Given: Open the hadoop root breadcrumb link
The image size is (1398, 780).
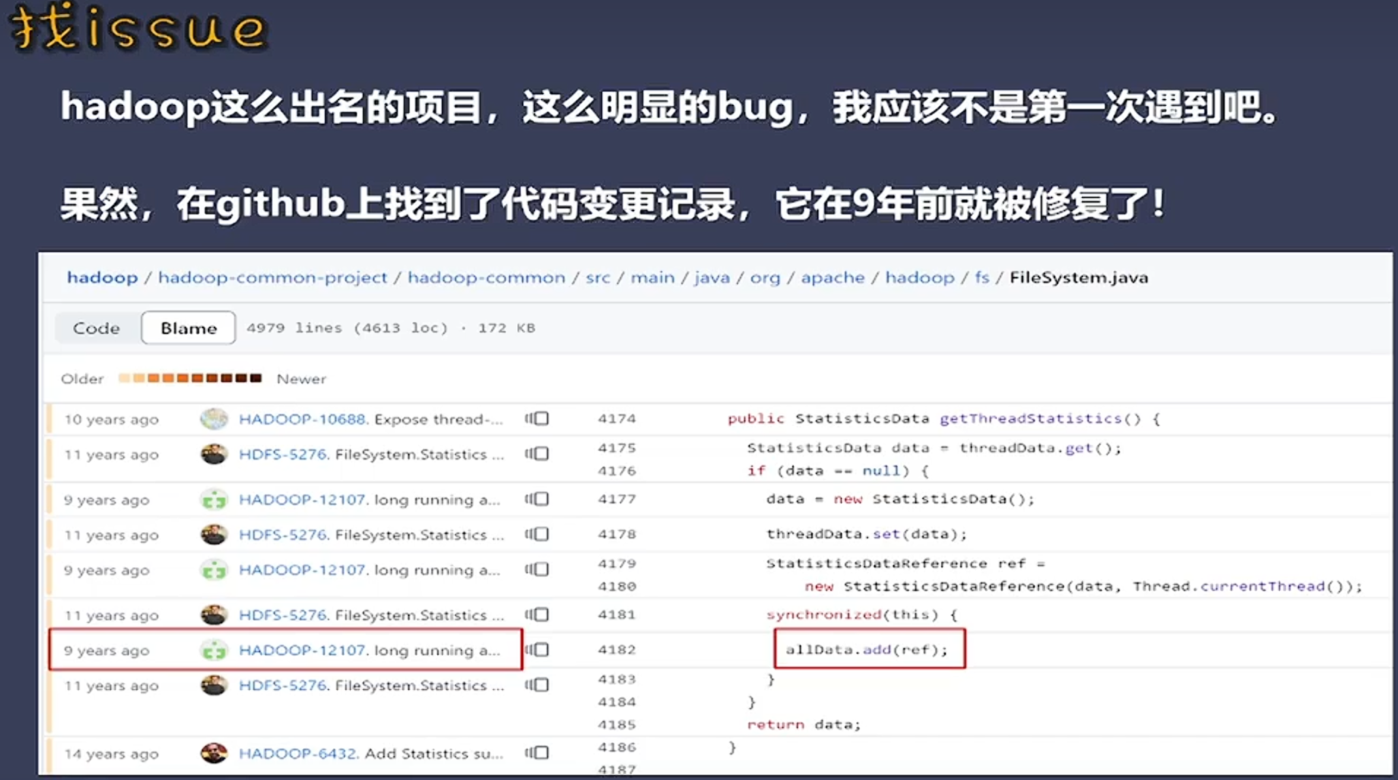Looking at the screenshot, I should [x=103, y=277].
